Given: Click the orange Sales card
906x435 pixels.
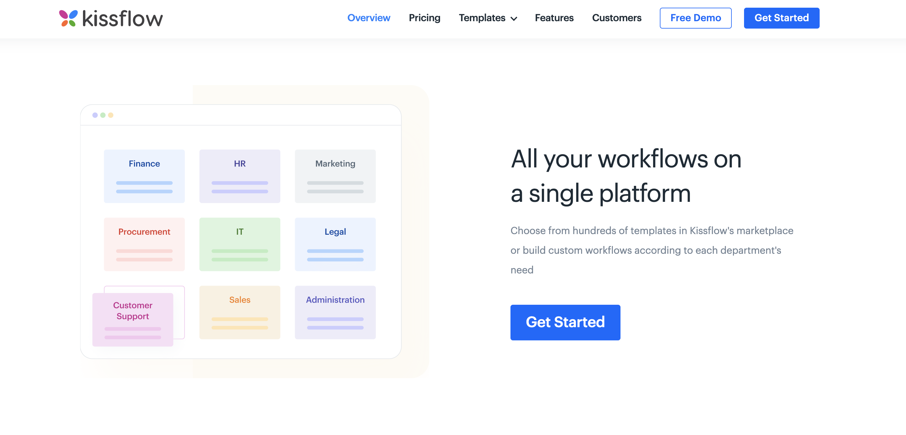Looking at the screenshot, I should pyautogui.click(x=239, y=312).
